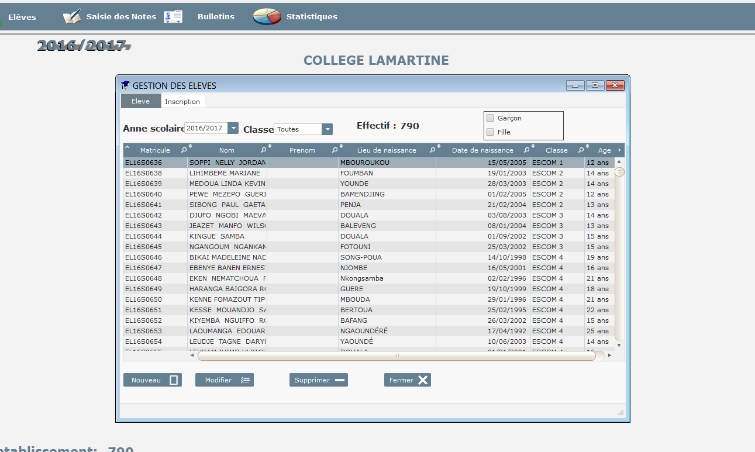
Task: Click birthplace Nkongsamba
Action: point(362,278)
